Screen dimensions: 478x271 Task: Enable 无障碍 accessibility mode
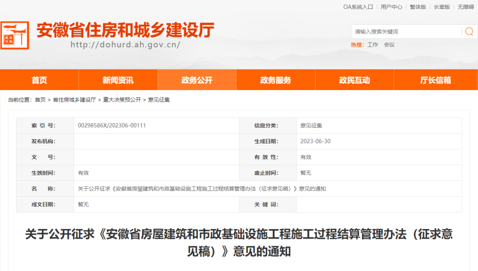coord(464,7)
